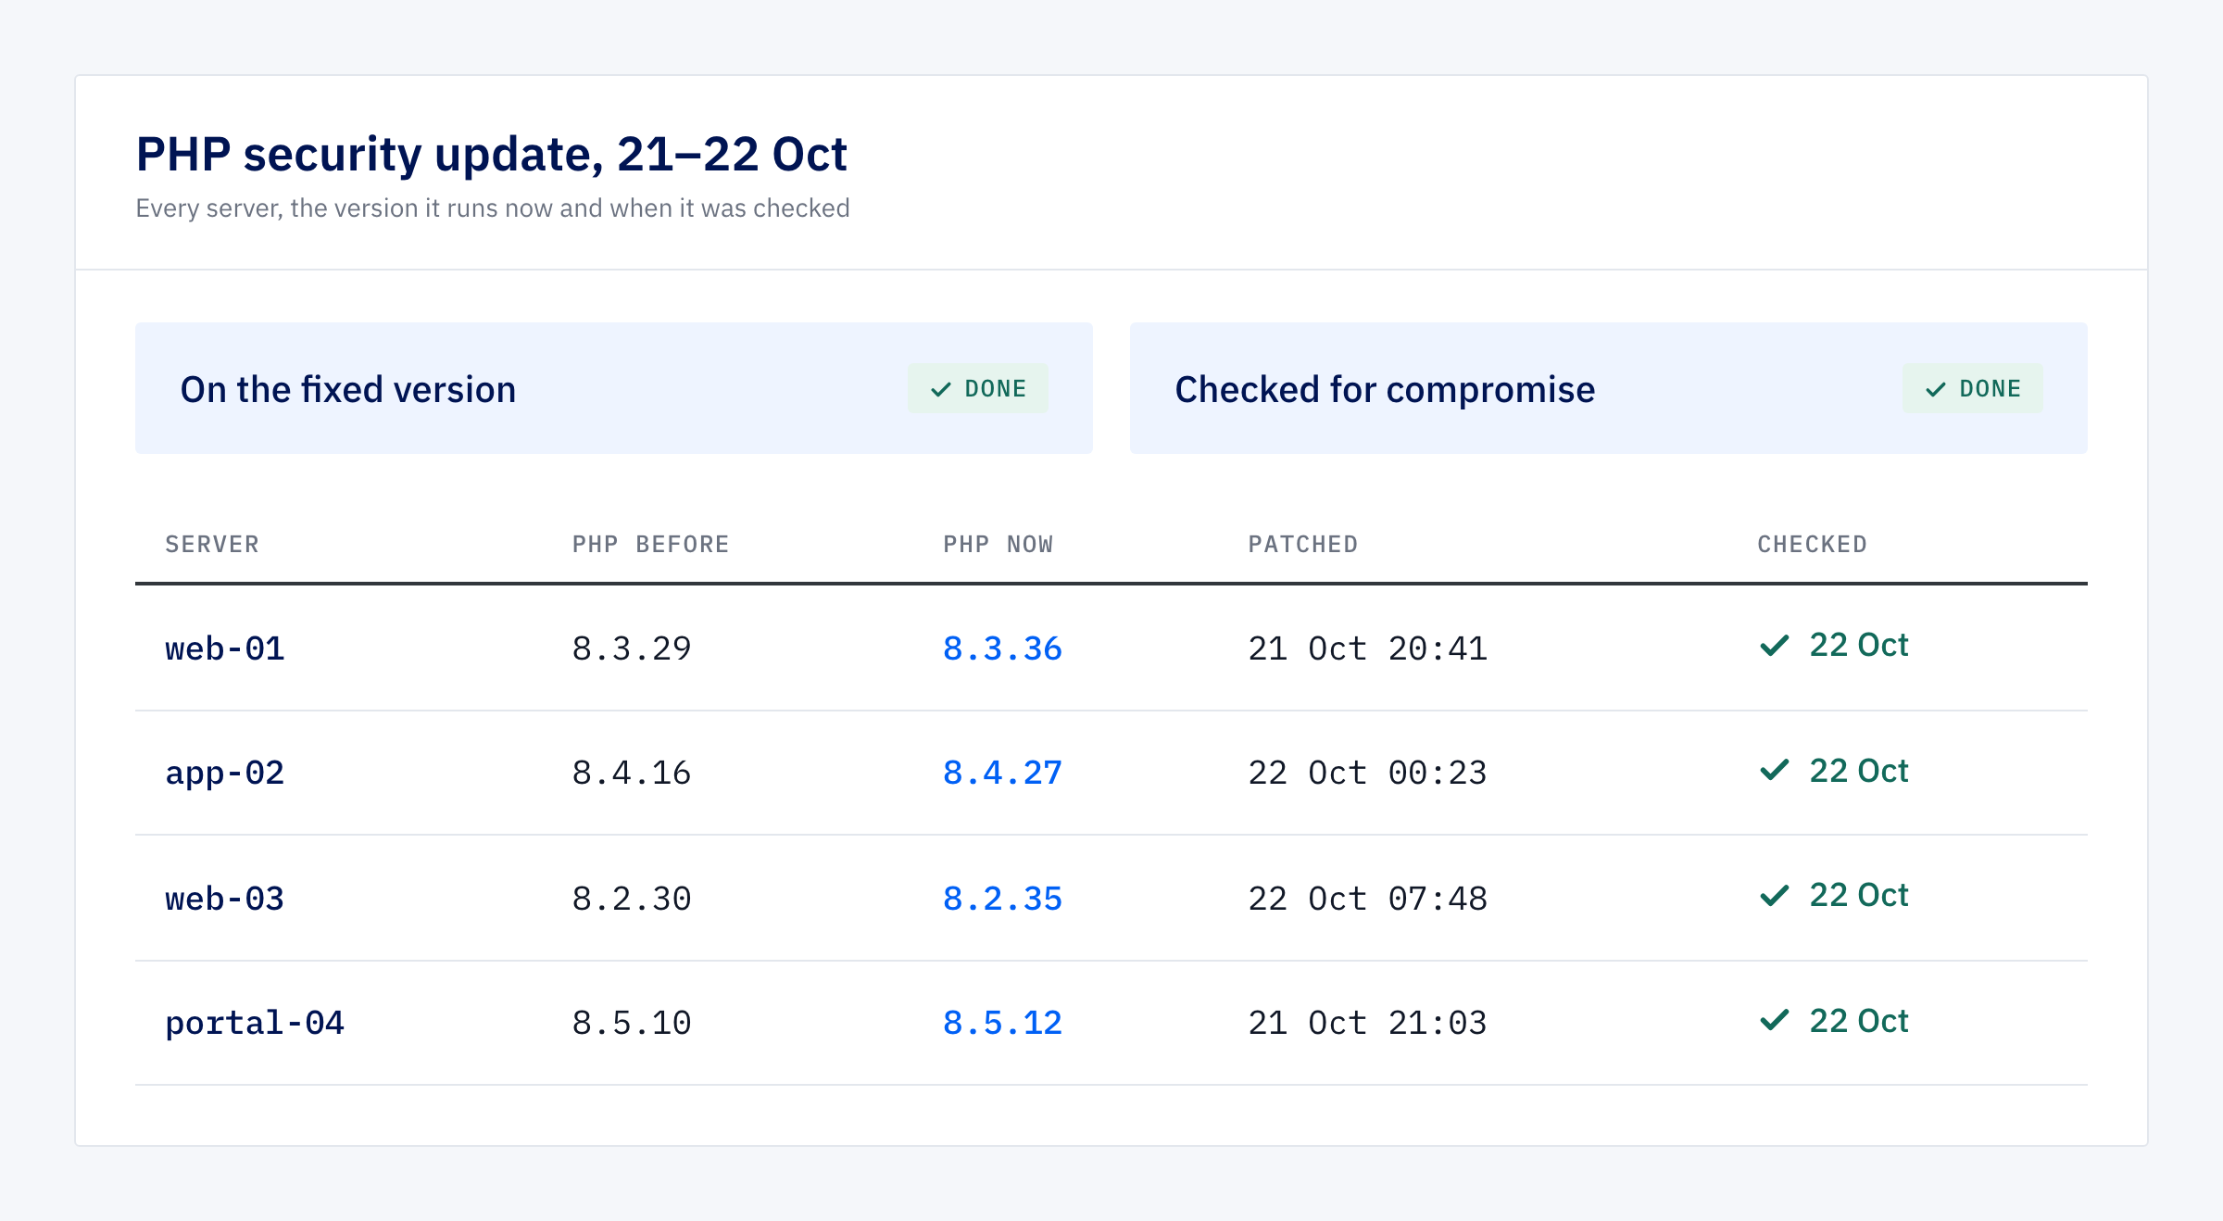Click the subtitle beginning 'Every server'
2223x1221 pixels.
tap(493, 208)
